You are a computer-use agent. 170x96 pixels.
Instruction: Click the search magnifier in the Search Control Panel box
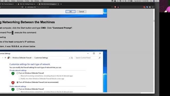(100, 58)
